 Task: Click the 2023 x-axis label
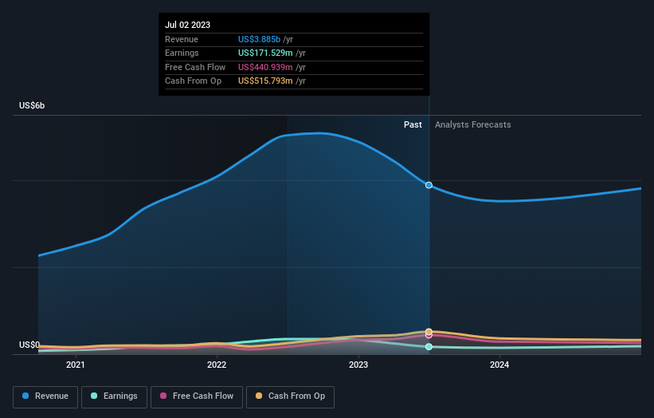pyautogui.click(x=358, y=365)
